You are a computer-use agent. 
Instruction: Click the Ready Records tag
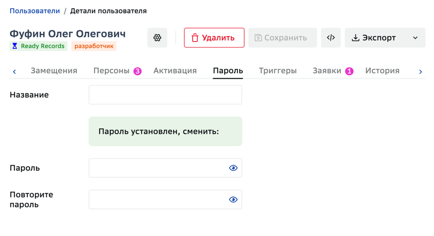(x=39, y=46)
